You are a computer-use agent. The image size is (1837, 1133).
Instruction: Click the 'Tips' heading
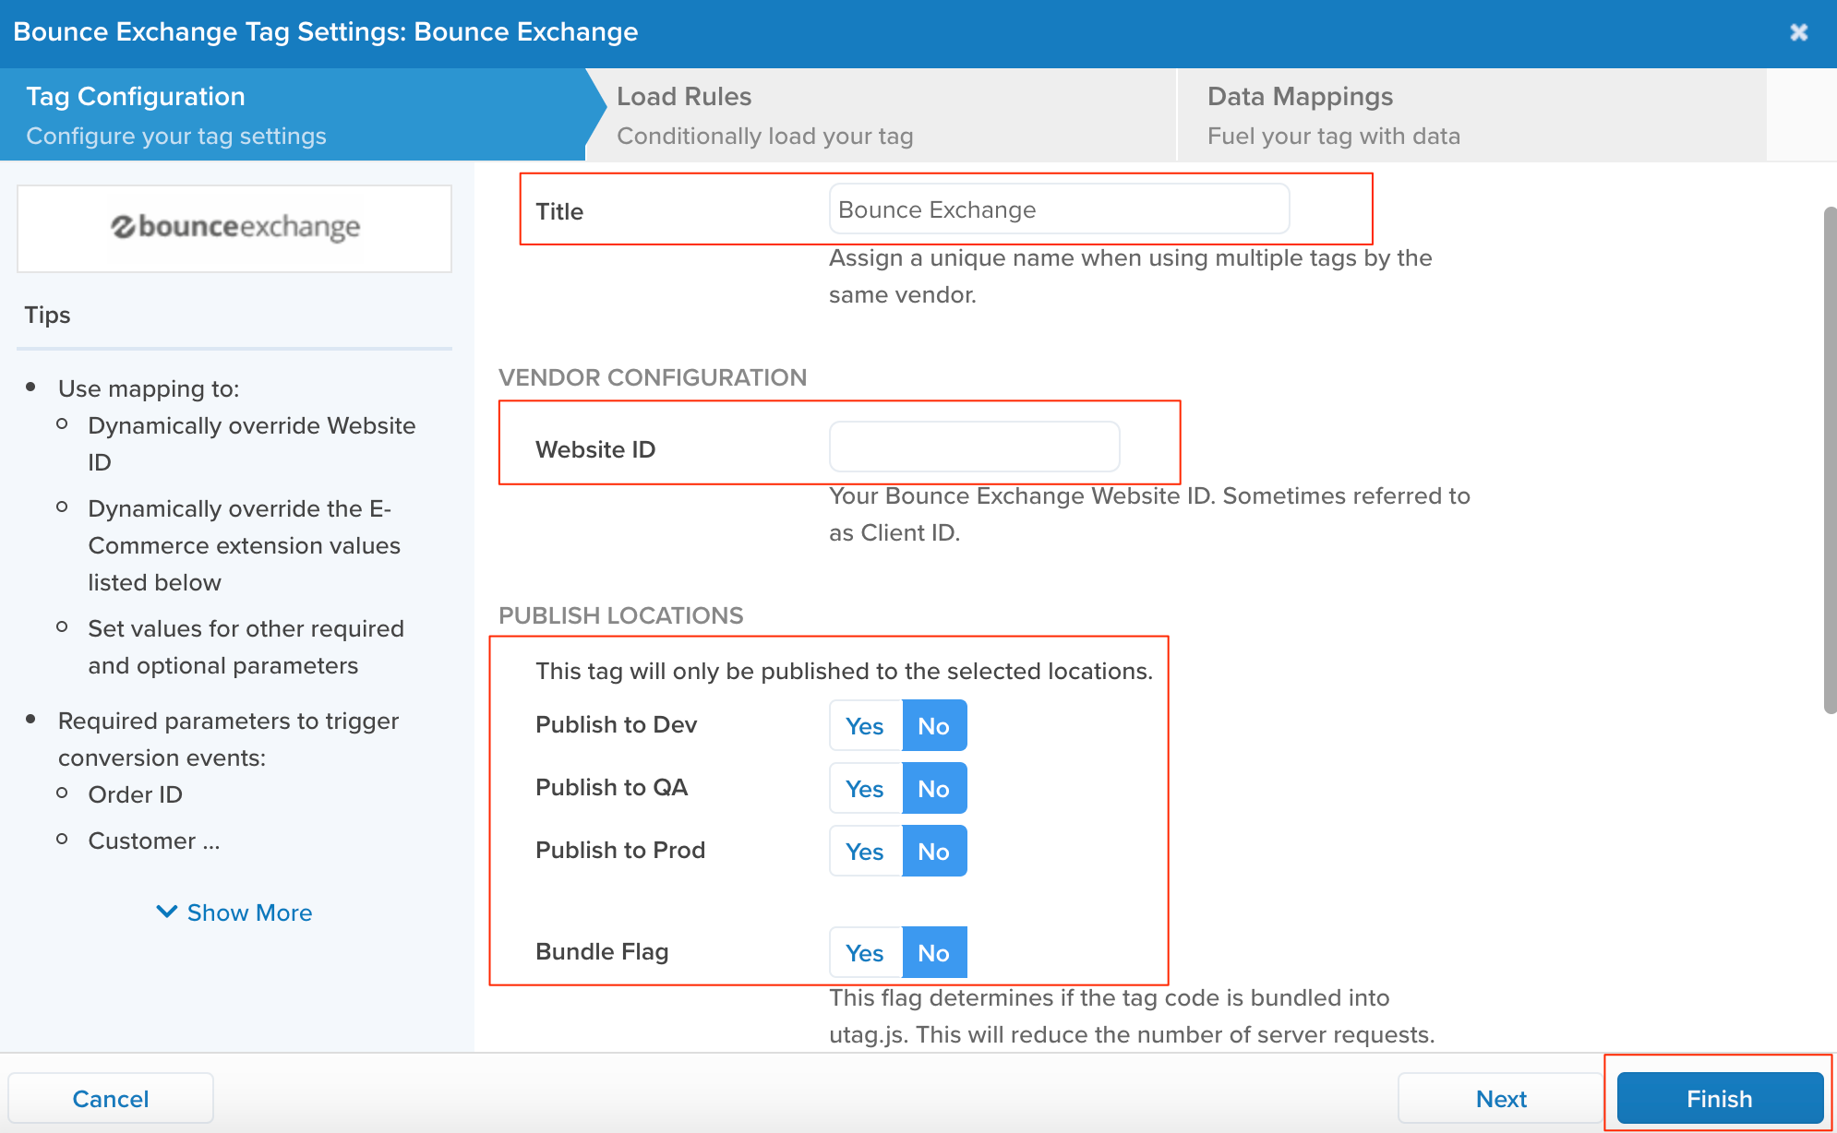[47, 315]
